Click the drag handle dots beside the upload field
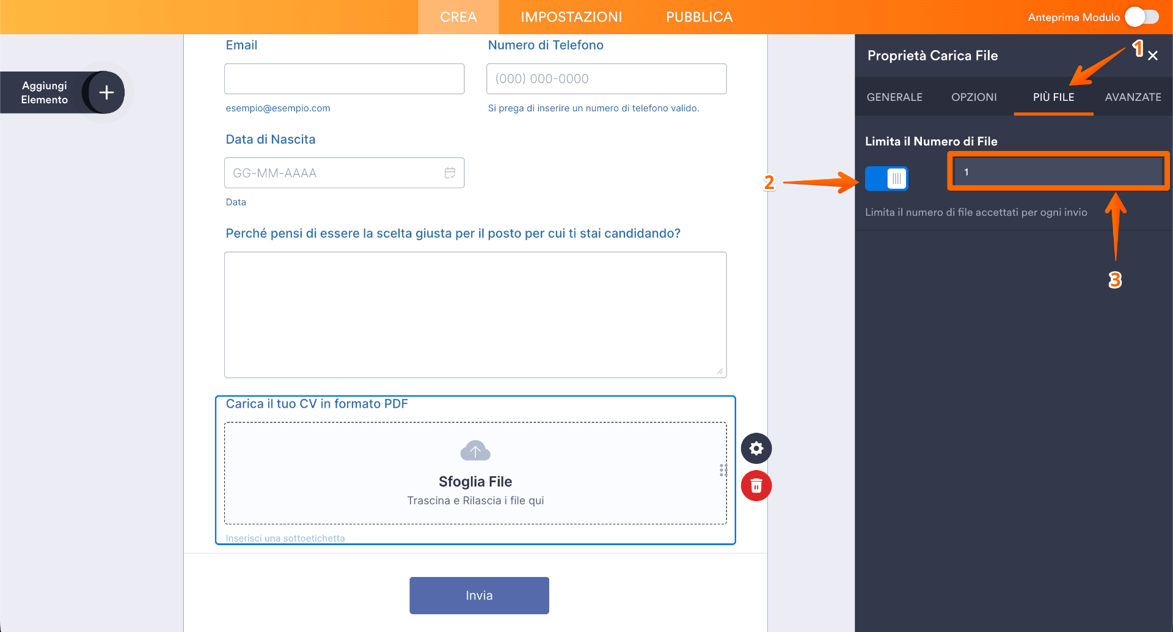The height and width of the screenshot is (632, 1173). pos(723,471)
